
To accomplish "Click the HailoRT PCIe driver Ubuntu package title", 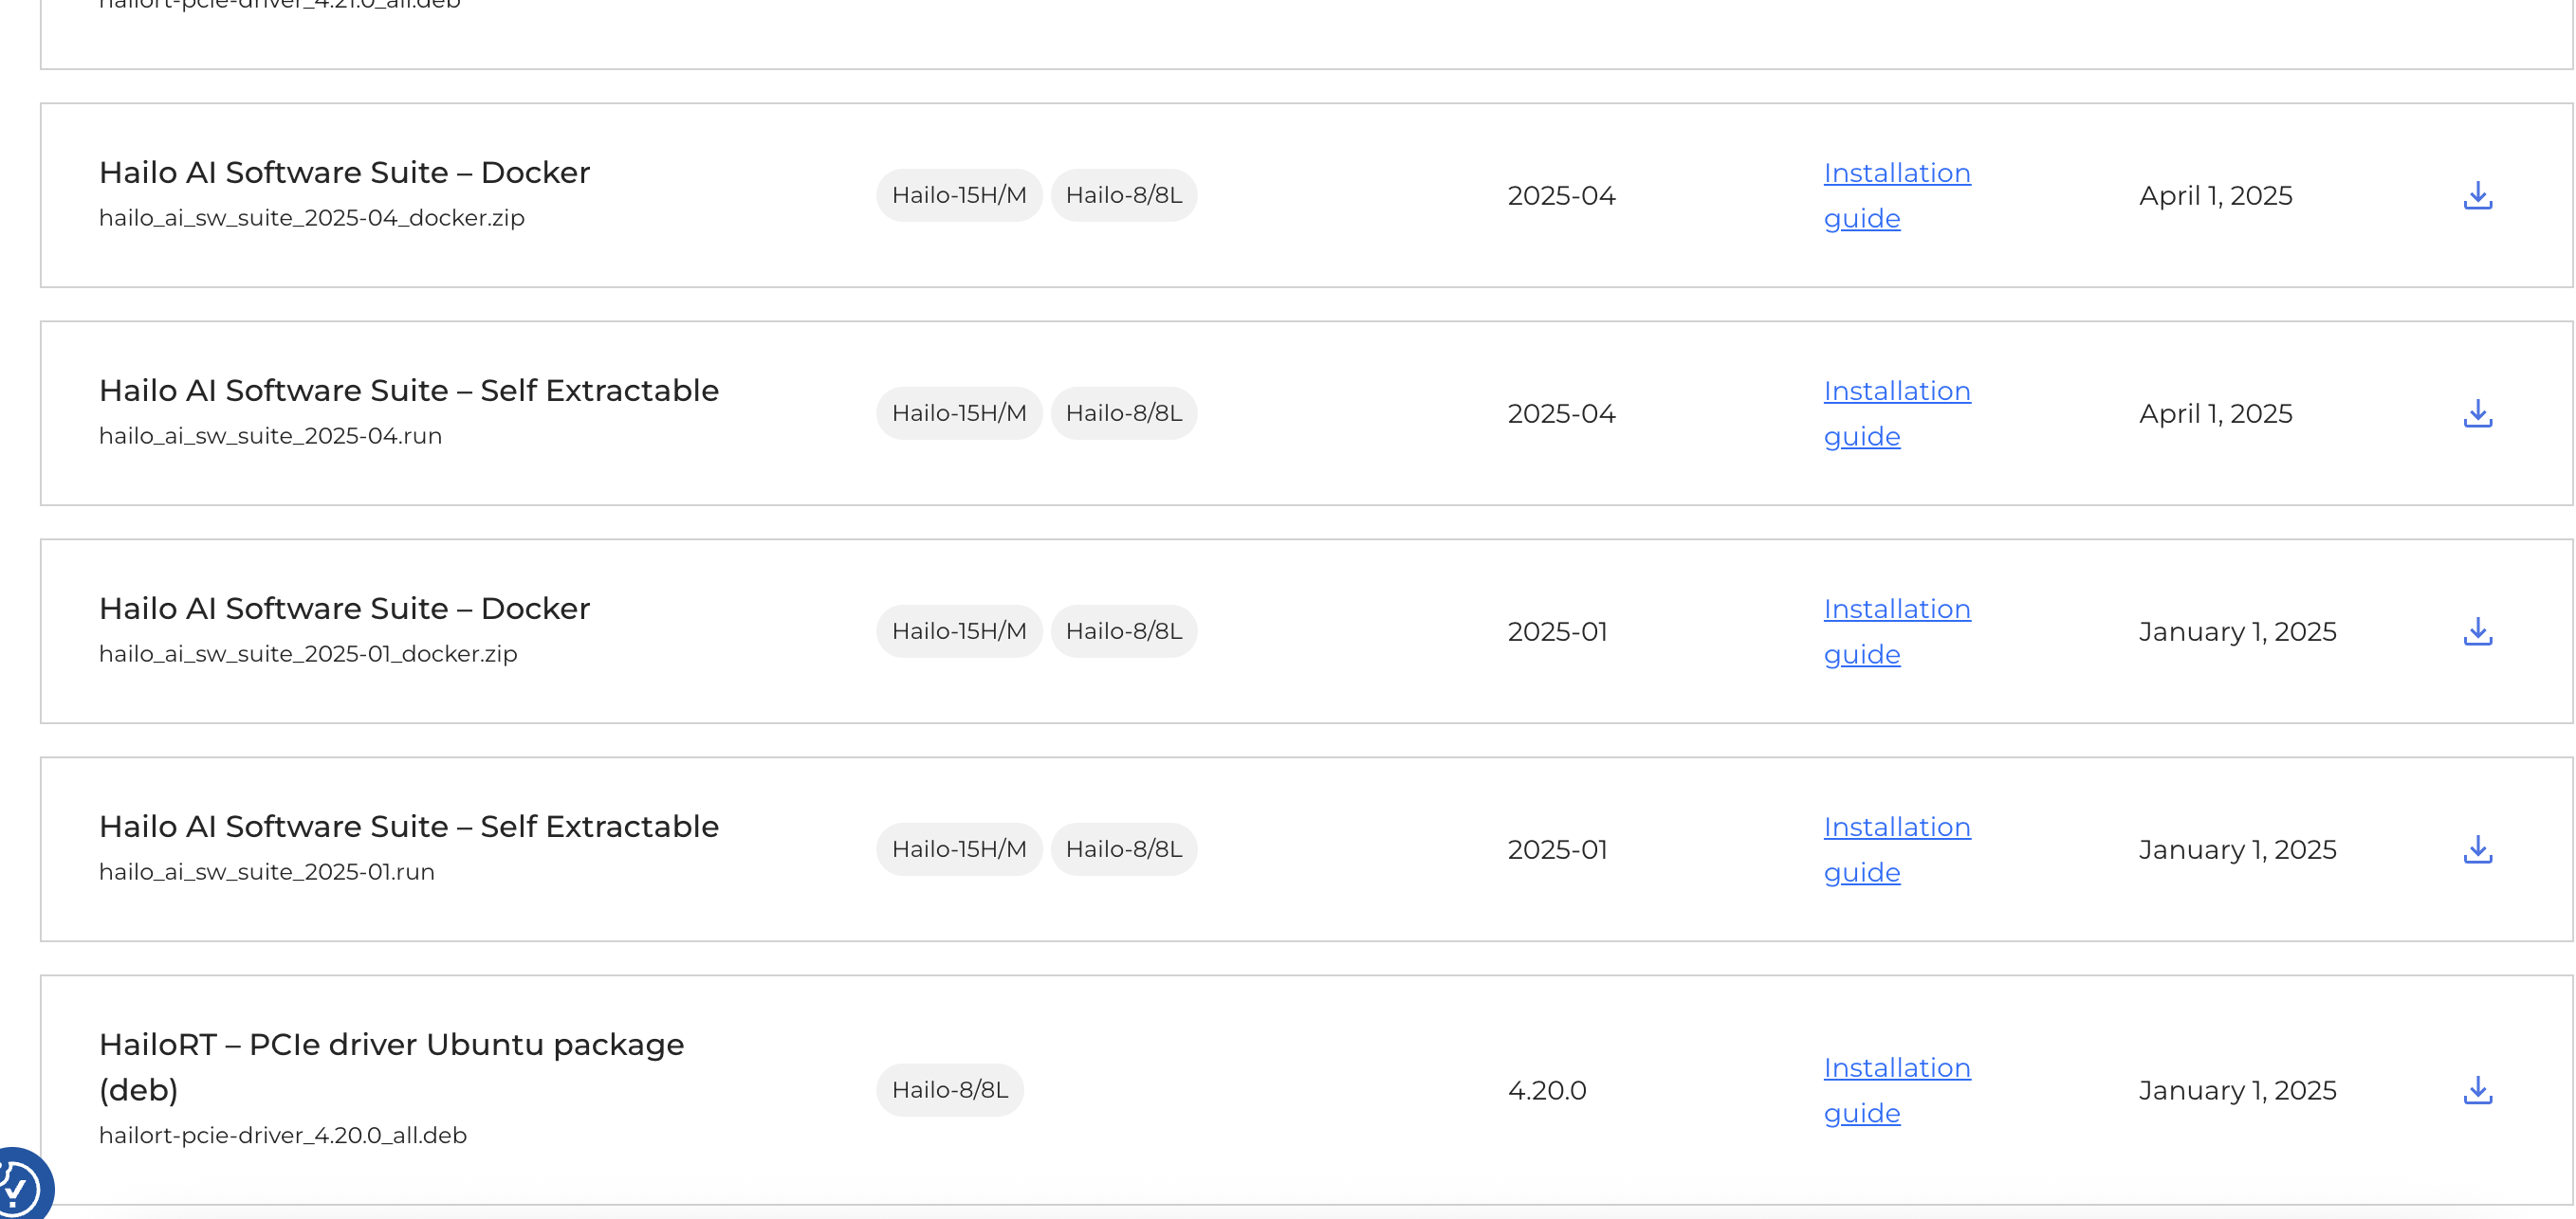I will (x=391, y=1046).
